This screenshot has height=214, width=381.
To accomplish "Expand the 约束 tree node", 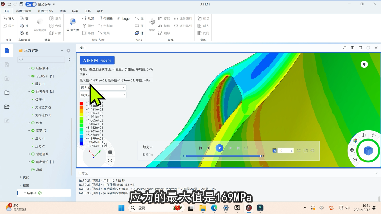I will 29,123.
